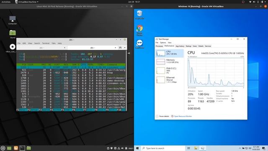Image resolution: width=268 pixels, height=151 pixels.
Task: Open Task View on Windows taskbar
Action: [189, 148]
